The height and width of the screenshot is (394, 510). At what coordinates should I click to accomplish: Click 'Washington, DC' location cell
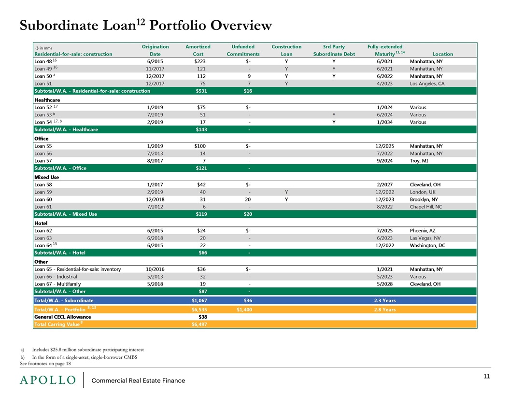pyautogui.click(x=427, y=245)
